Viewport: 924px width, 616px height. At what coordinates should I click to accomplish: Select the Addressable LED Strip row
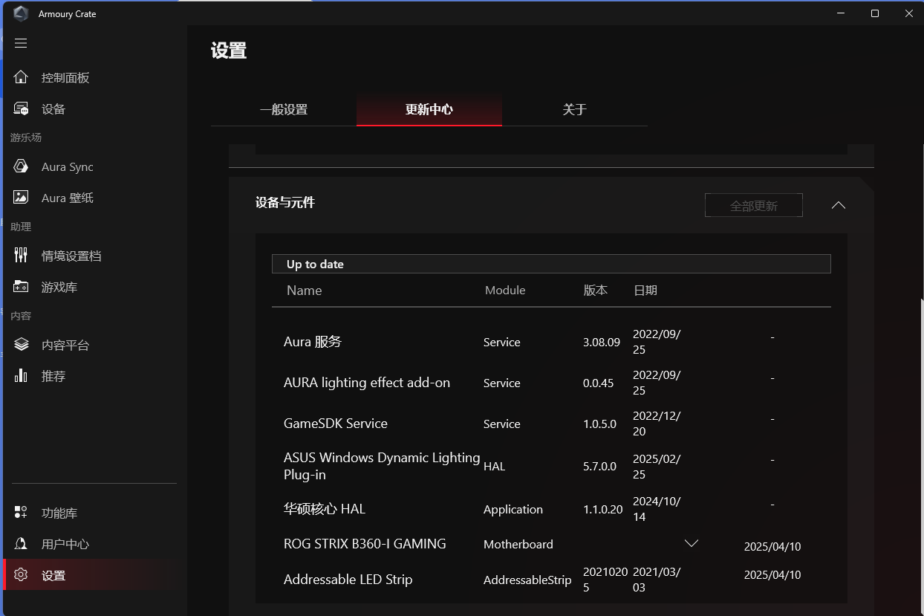(x=348, y=580)
